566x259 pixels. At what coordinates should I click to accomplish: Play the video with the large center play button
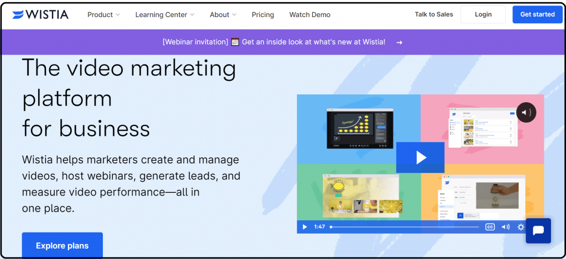420,157
